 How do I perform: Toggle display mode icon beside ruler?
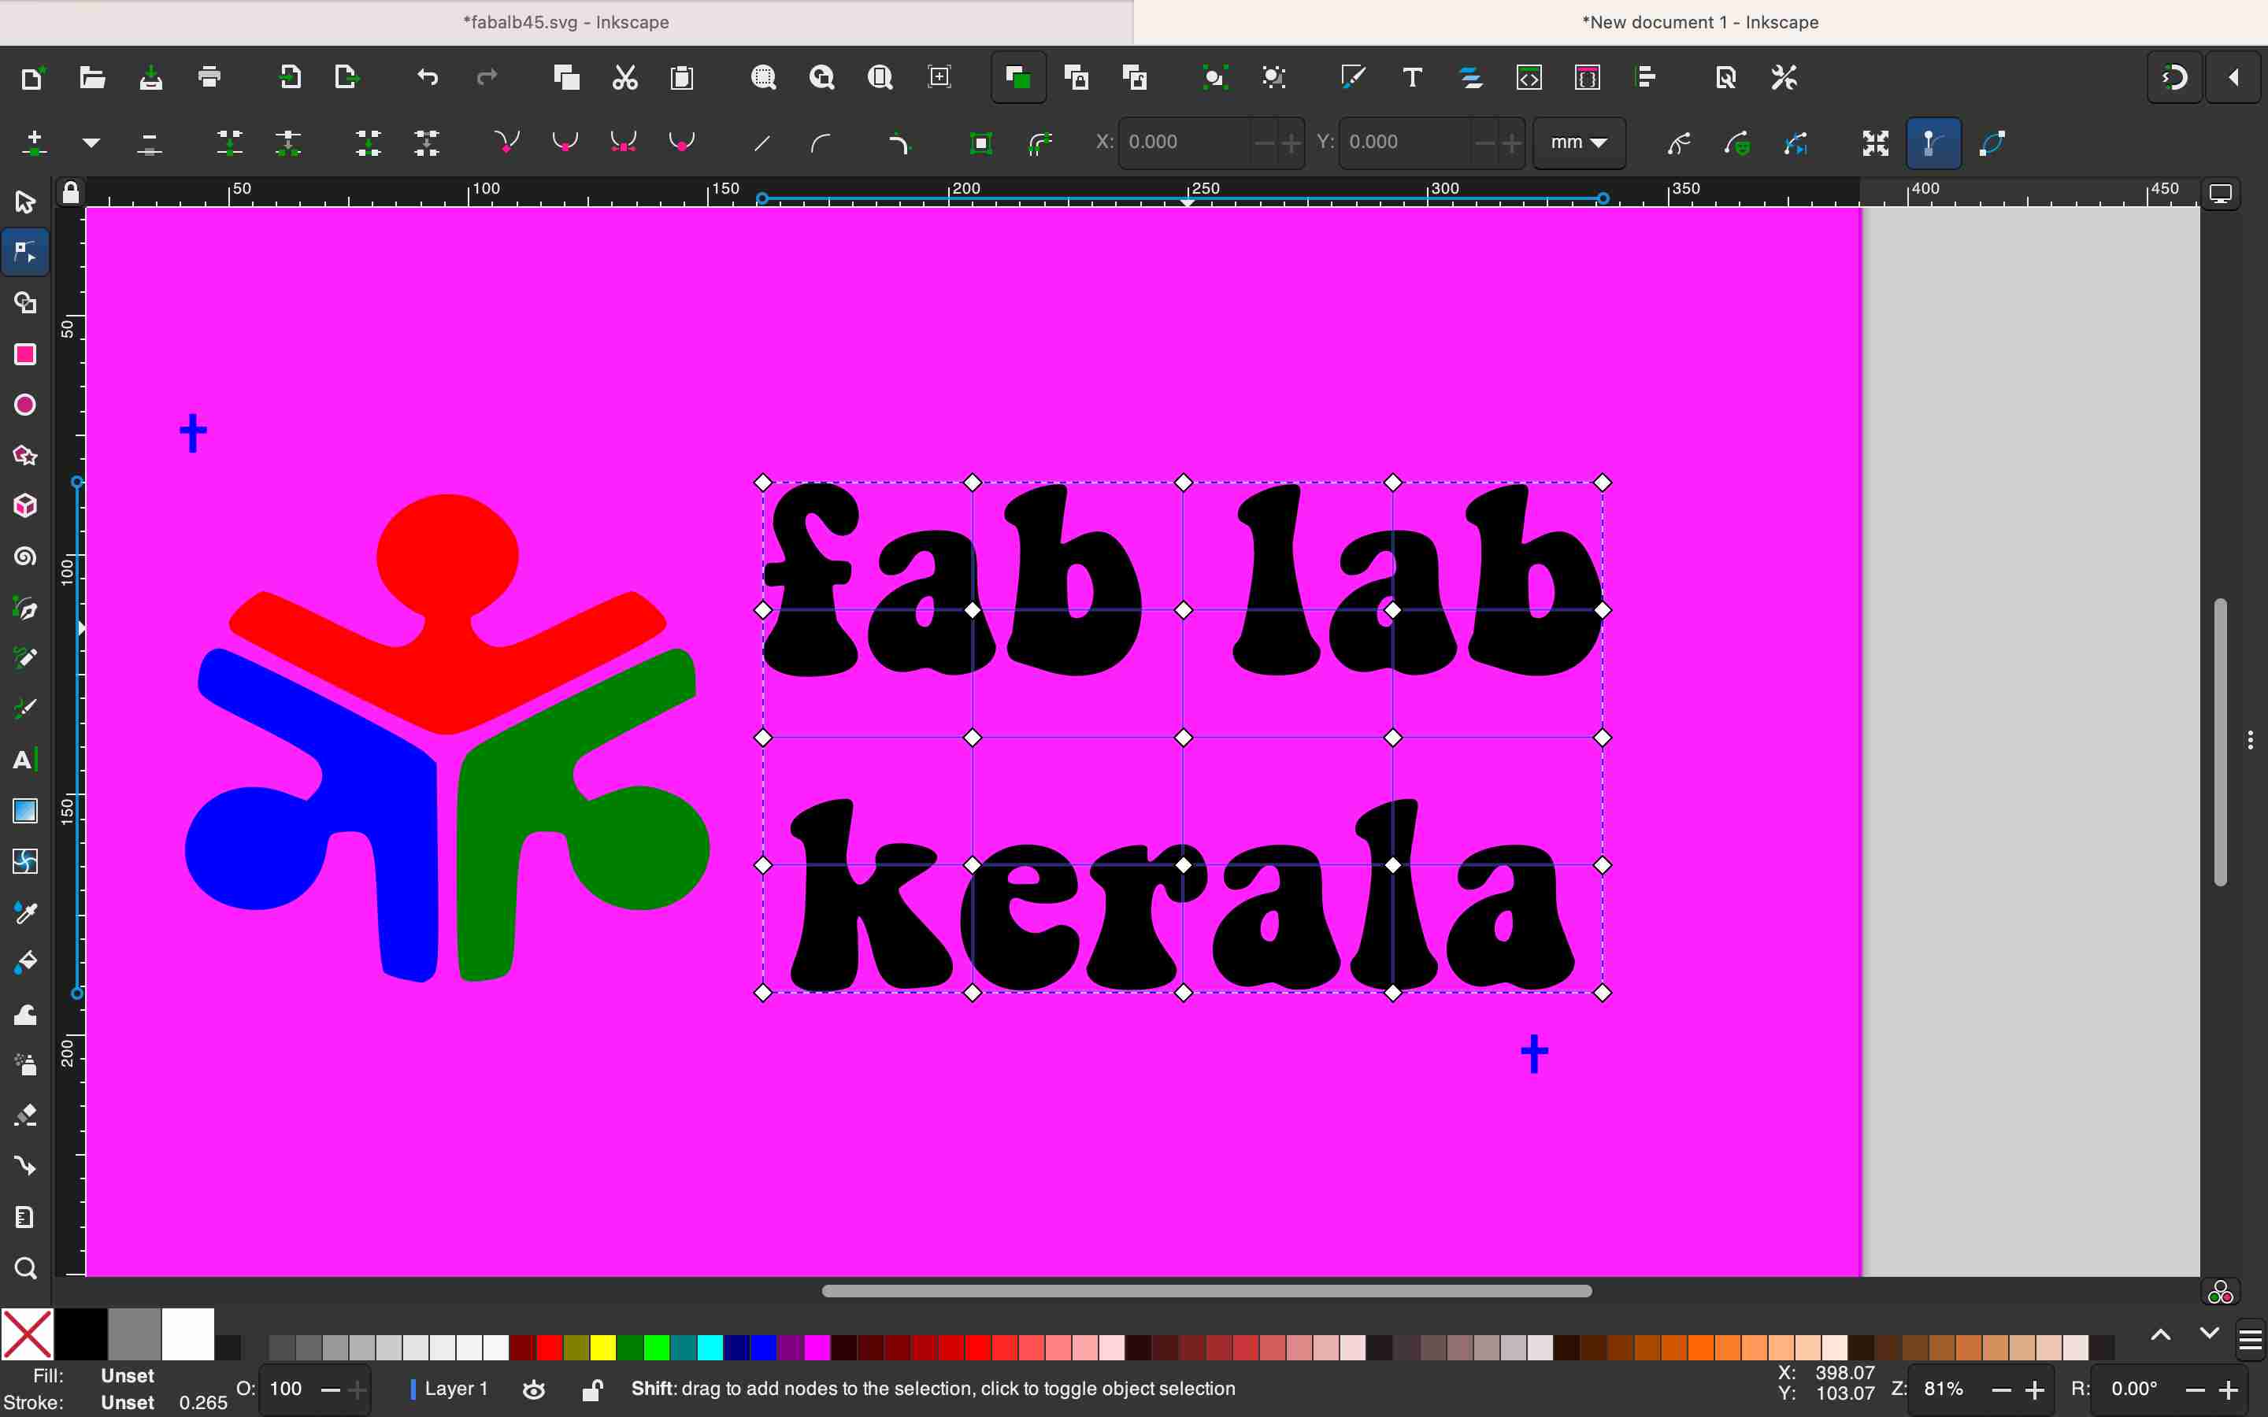coord(2220,193)
